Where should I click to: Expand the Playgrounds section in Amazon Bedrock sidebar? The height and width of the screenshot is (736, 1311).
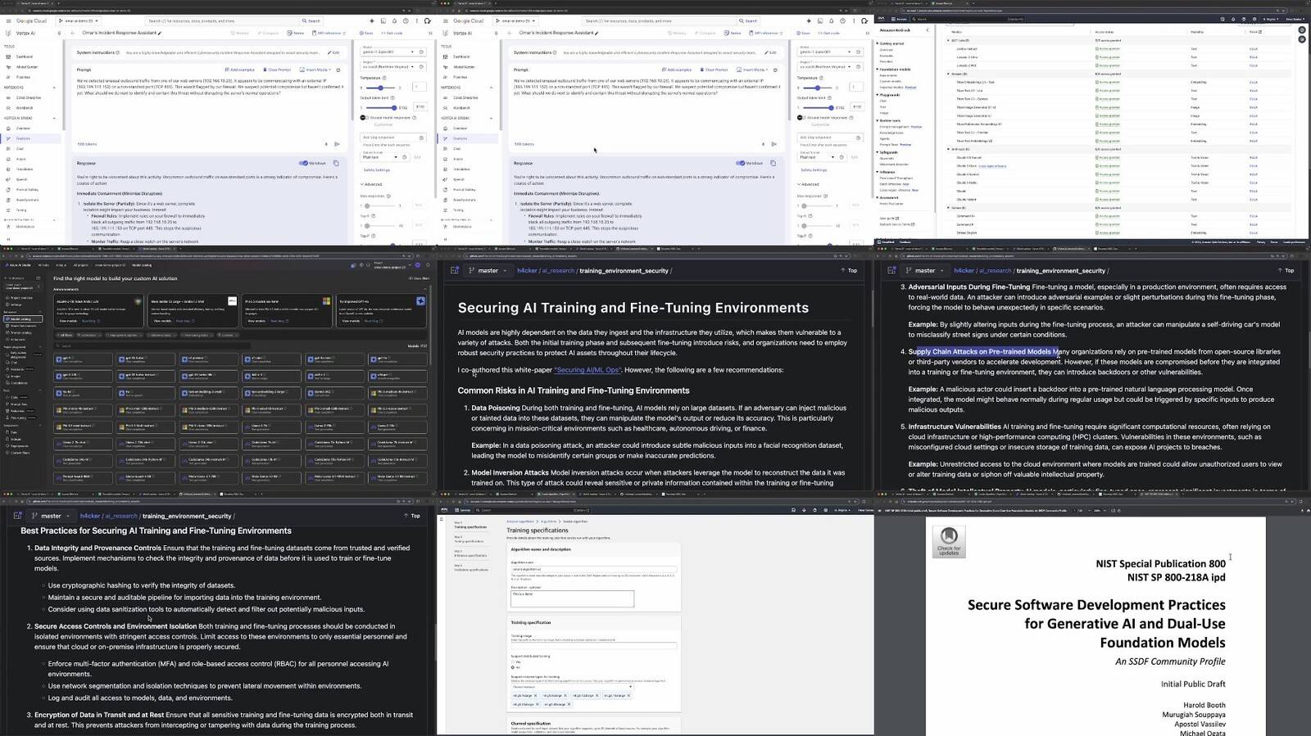pyautogui.click(x=887, y=94)
